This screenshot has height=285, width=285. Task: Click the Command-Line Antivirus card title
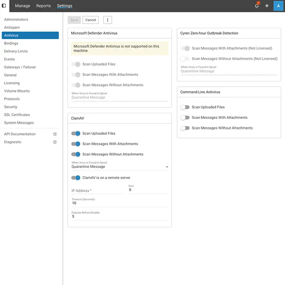pos(200,92)
